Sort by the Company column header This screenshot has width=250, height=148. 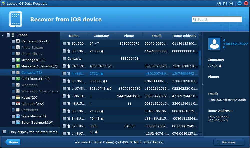coord(101,36)
